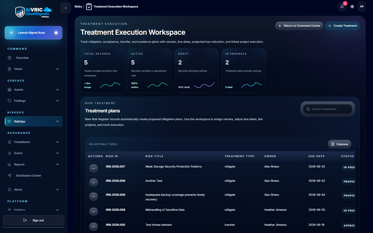Collapse the sidebar with the back chevron
373x233 pixels.
click(66, 8)
